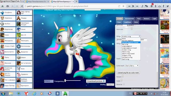The width and height of the screenshot is (171, 96).
Task: Adjust the Transparency slider
Action: point(65,81)
